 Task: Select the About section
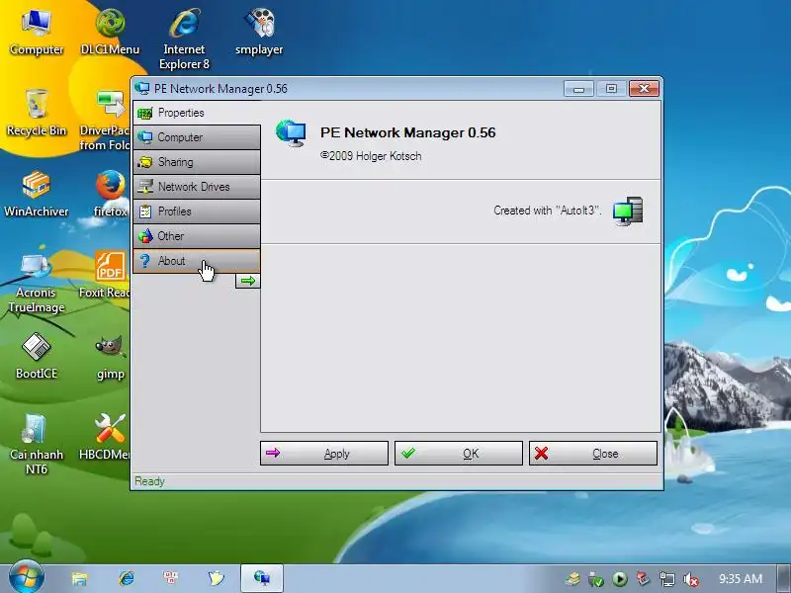click(x=197, y=261)
